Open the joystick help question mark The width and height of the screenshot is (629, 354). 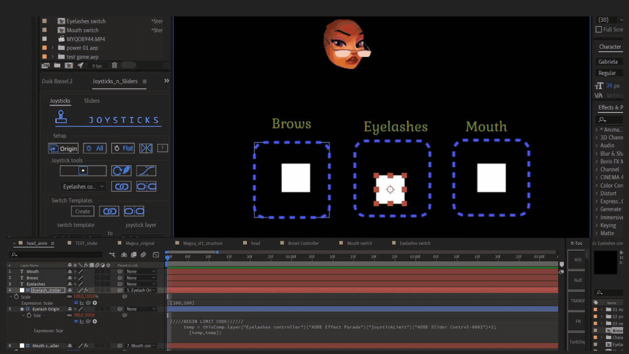point(163,148)
